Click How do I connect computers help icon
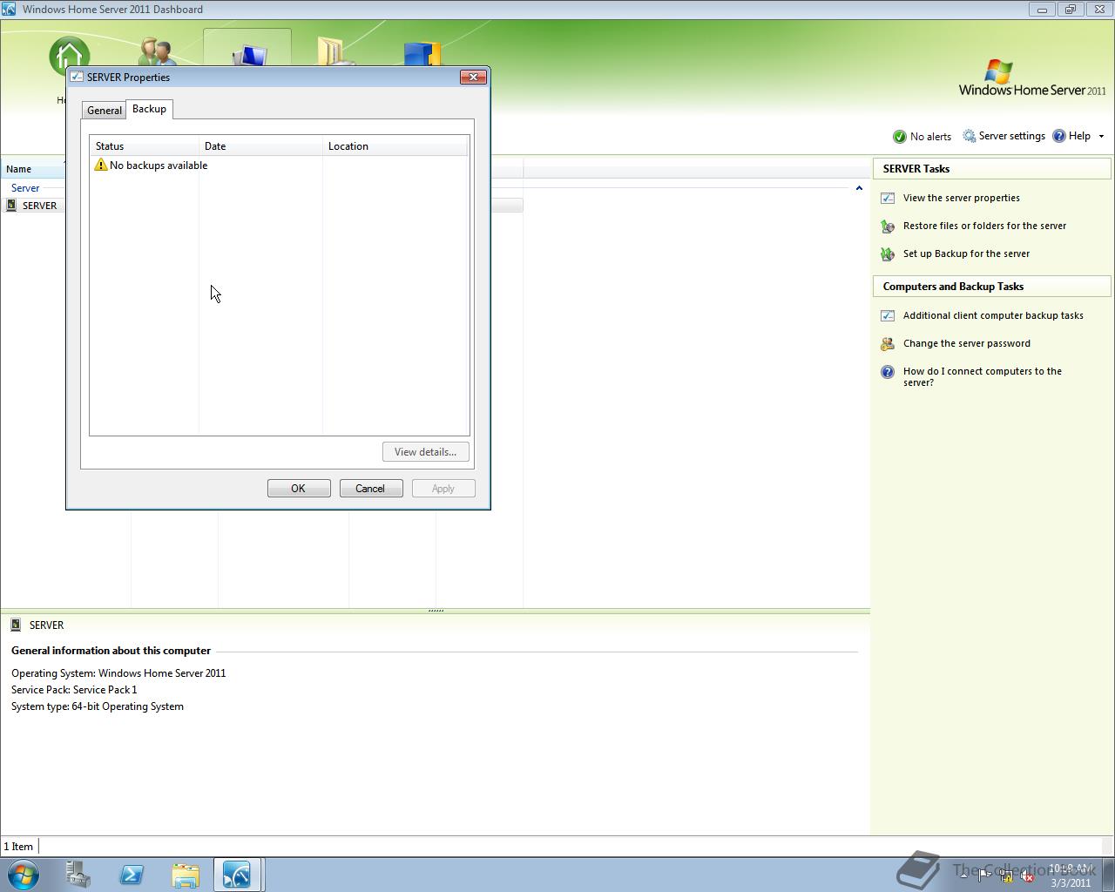The image size is (1115, 892). [x=888, y=372]
